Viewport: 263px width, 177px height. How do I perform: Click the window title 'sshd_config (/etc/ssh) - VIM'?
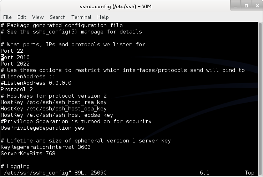point(116,6)
